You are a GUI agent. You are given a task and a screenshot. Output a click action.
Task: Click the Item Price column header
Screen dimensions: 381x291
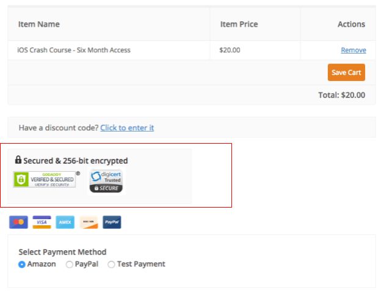239,24
